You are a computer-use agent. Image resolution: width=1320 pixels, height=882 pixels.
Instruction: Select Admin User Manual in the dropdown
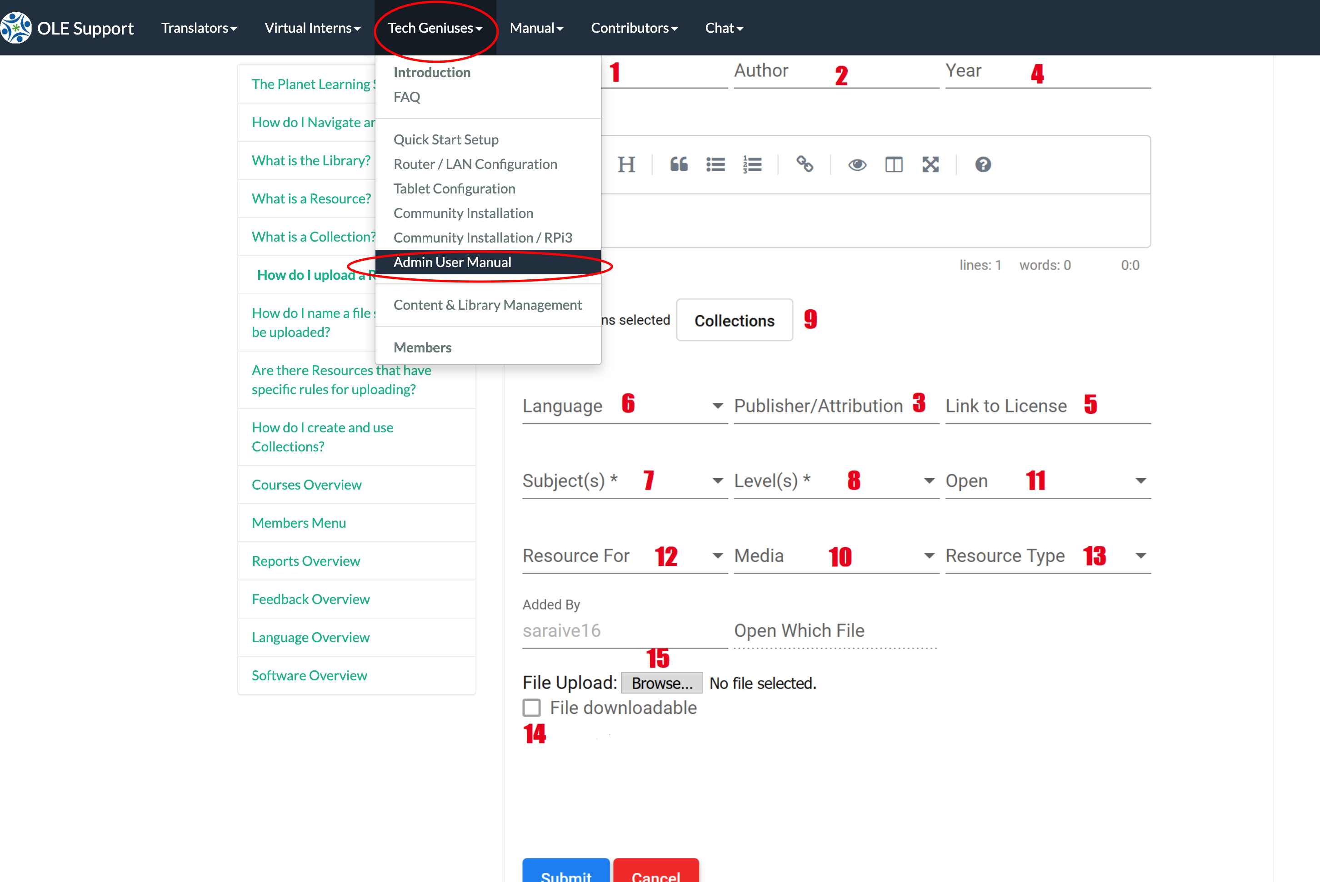point(488,262)
